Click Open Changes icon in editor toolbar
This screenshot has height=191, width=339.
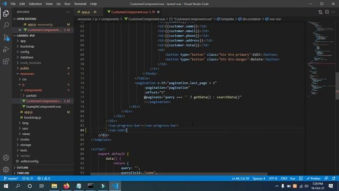click(320, 12)
